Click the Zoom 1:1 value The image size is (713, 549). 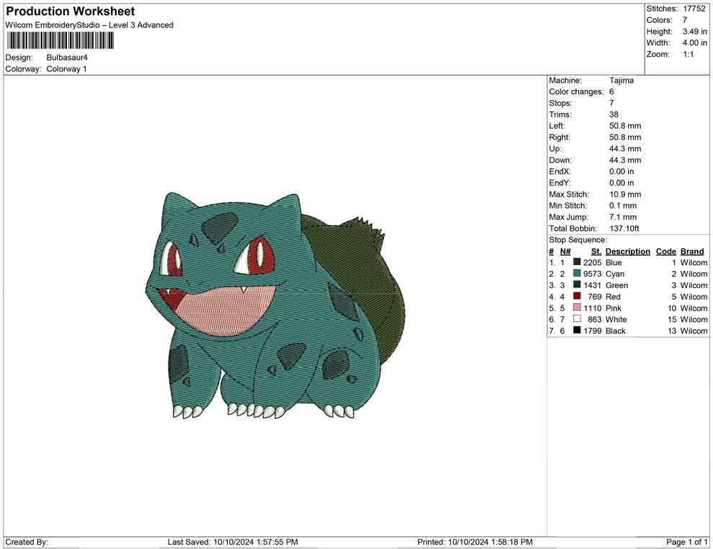688,54
